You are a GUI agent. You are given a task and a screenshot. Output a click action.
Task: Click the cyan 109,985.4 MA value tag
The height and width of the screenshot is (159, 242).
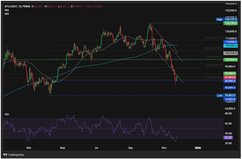[x=230, y=46]
